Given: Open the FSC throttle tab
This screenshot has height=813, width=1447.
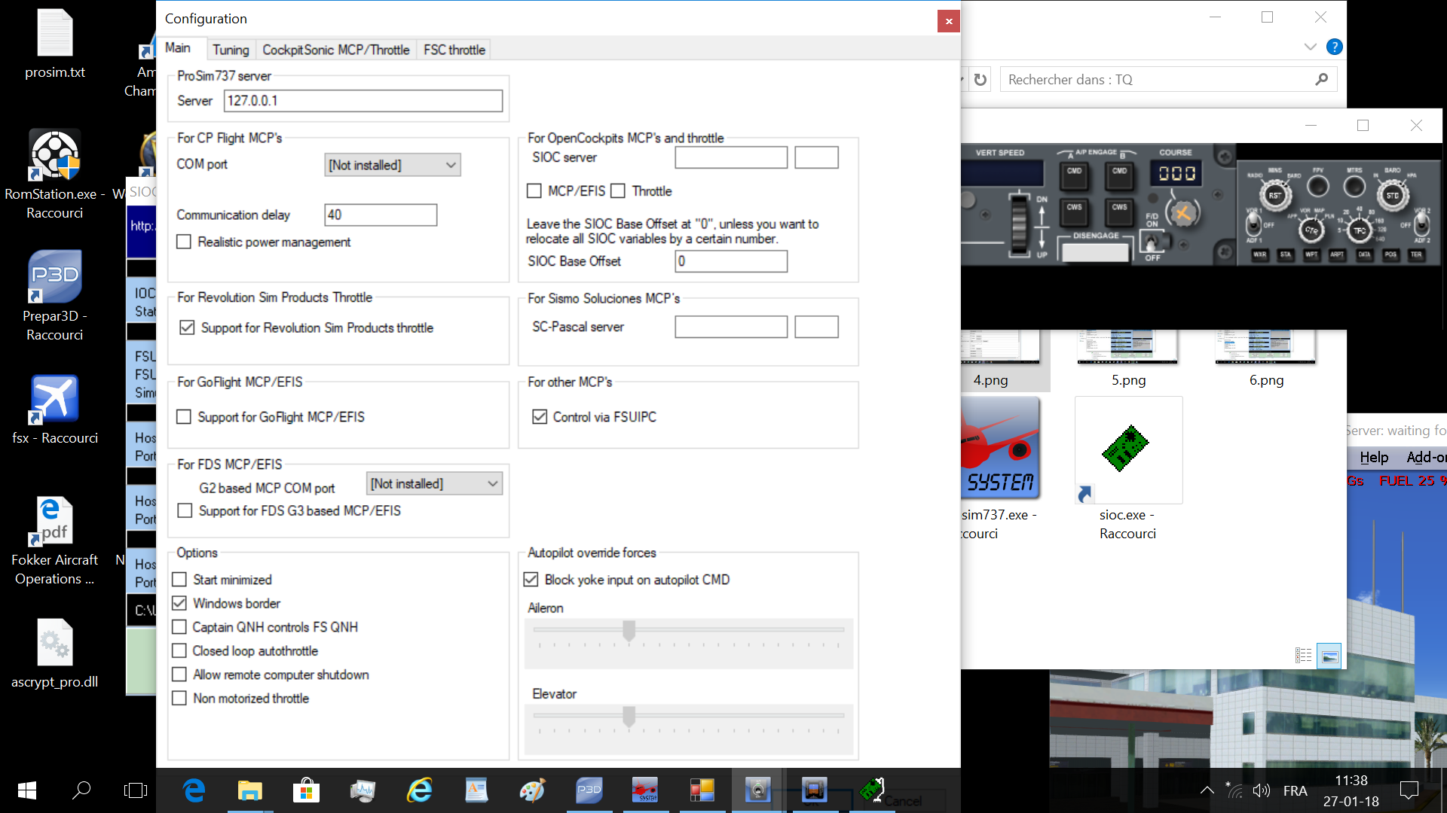Looking at the screenshot, I should 454,50.
